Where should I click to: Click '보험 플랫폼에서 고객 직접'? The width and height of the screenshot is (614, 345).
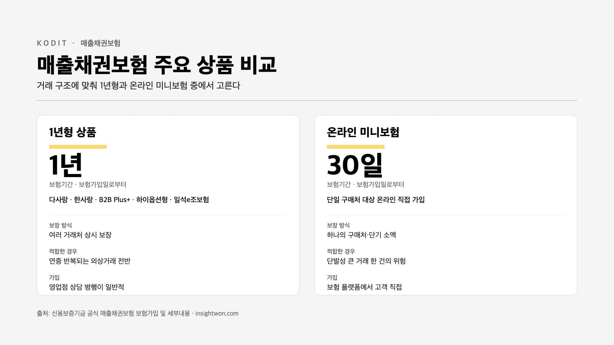click(x=364, y=287)
